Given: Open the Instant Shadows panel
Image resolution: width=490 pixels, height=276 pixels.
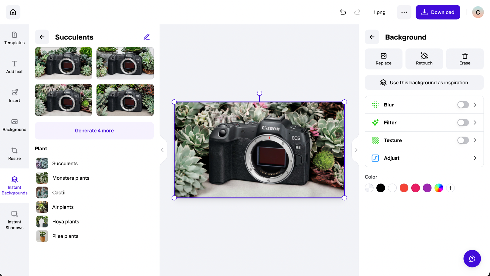Looking at the screenshot, I should [14, 219].
